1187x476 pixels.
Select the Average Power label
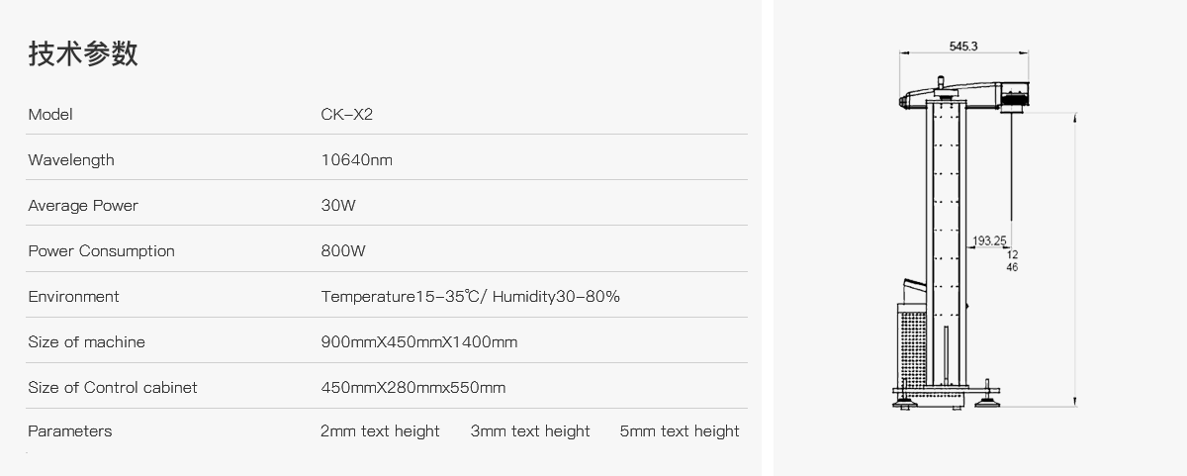[83, 206]
